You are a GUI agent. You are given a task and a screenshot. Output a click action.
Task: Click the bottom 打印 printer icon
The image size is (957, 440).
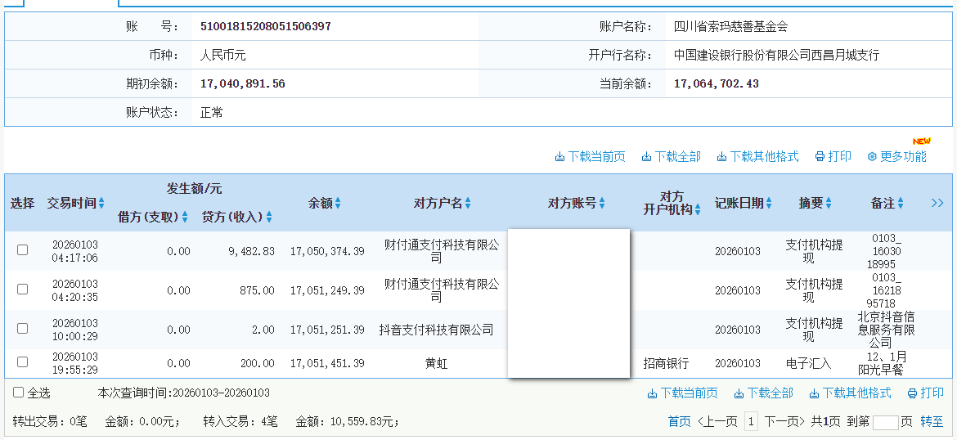tap(912, 393)
